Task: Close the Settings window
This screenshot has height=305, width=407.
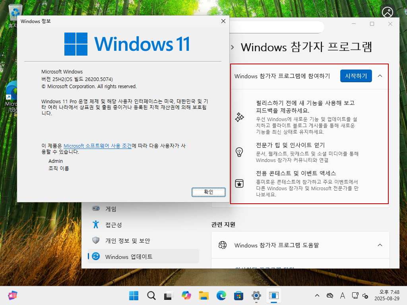Action: click(390, 24)
